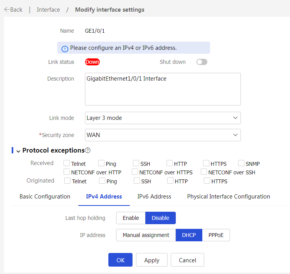Open the Security zone dropdown
This screenshot has height=274, width=290.
pyautogui.click(x=163, y=135)
